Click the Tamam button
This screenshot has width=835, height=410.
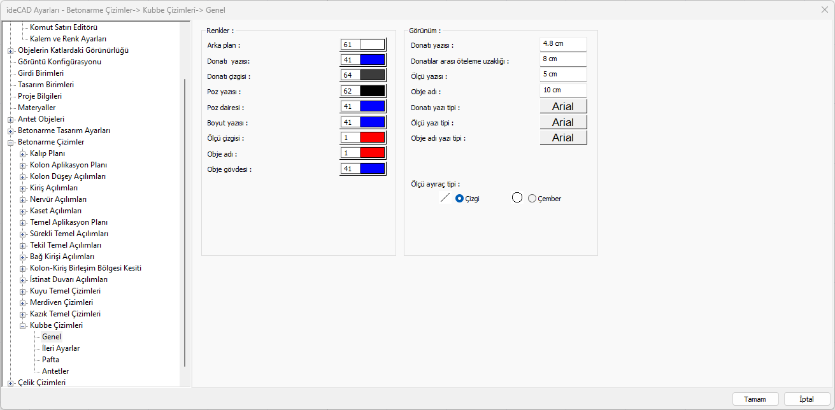pyautogui.click(x=755, y=399)
